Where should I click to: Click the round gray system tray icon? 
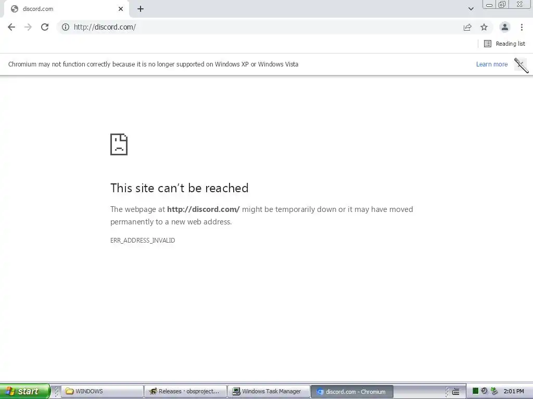485,391
